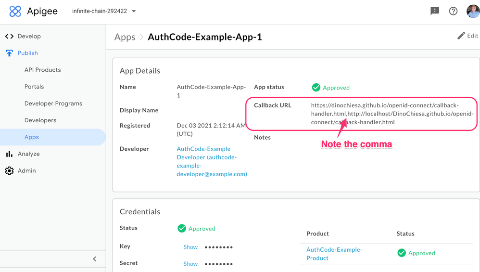Open the infinite-chain-292422 project dropdown
The image size is (480, 272).
click(x=104, y=11)
